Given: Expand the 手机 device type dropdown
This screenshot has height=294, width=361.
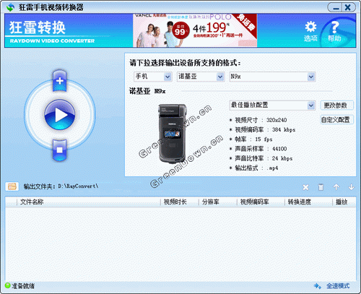Looking at the screenshot, I should click(x=168, y=77).
